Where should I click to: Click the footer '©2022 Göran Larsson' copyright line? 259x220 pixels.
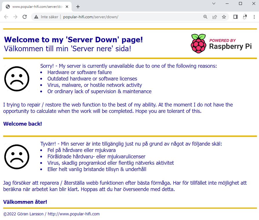click(x=51, y=214)
